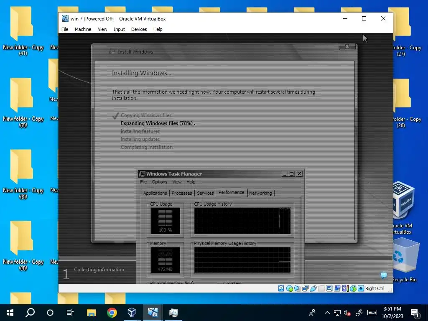Switch to the Services tab
Viewport: 428px width, 321px height.
click(x=205, y=193)
